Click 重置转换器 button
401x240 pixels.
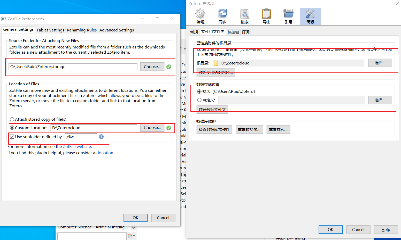pyautogui.click(x=249, y=129)
